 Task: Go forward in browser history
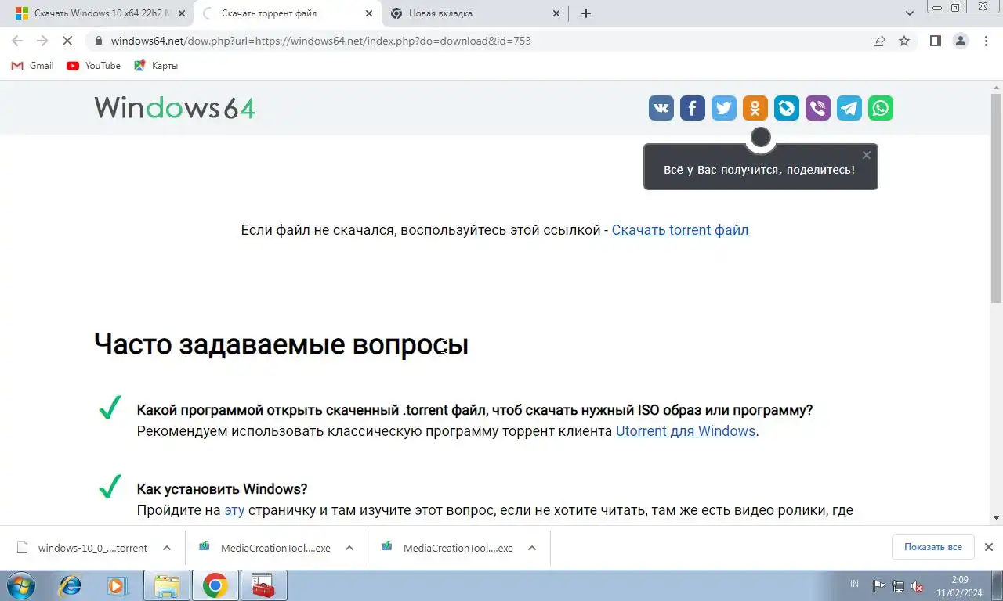click(x=42, y=41)
